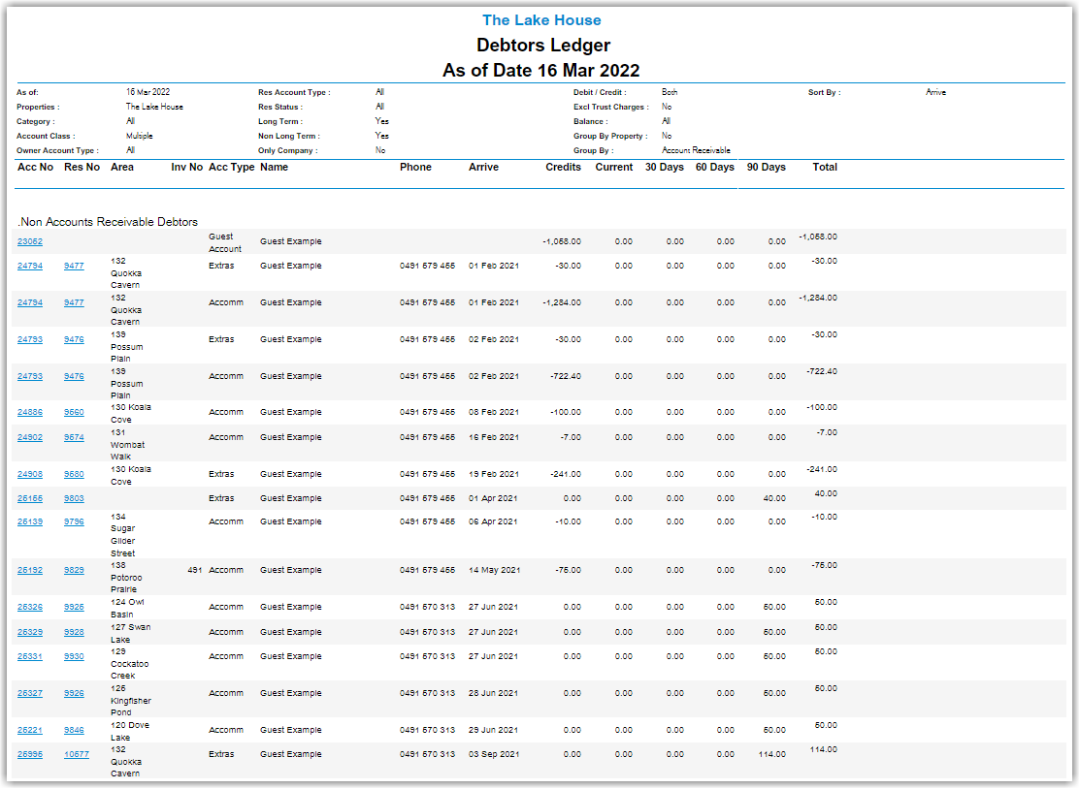
Task: Click the Inv No column header
Action: point(186,167)
